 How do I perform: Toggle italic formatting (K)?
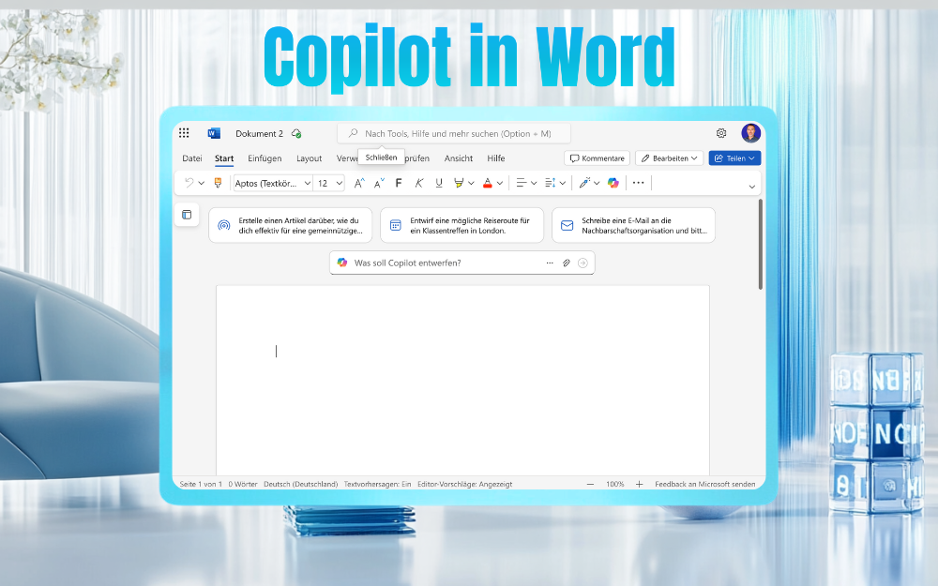[418, 183]
